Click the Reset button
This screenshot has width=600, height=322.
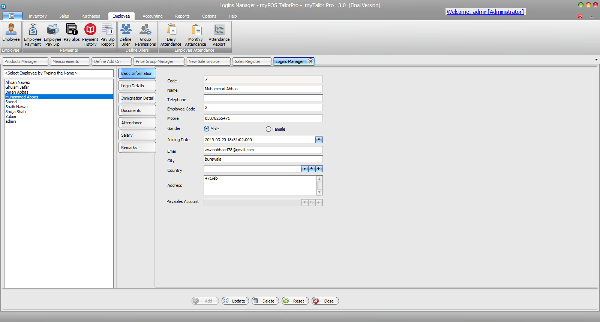coord(295,301)
